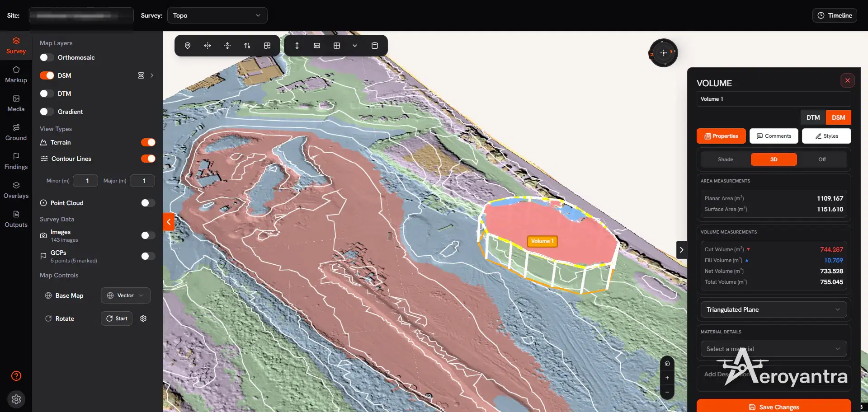Start map rotation
The width and height of the screenshot is (868, 412).
[117, 318]
